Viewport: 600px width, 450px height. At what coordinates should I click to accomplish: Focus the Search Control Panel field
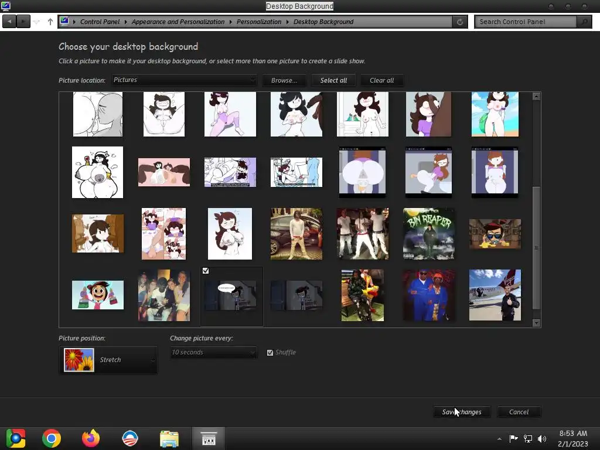tap(526, 22)
